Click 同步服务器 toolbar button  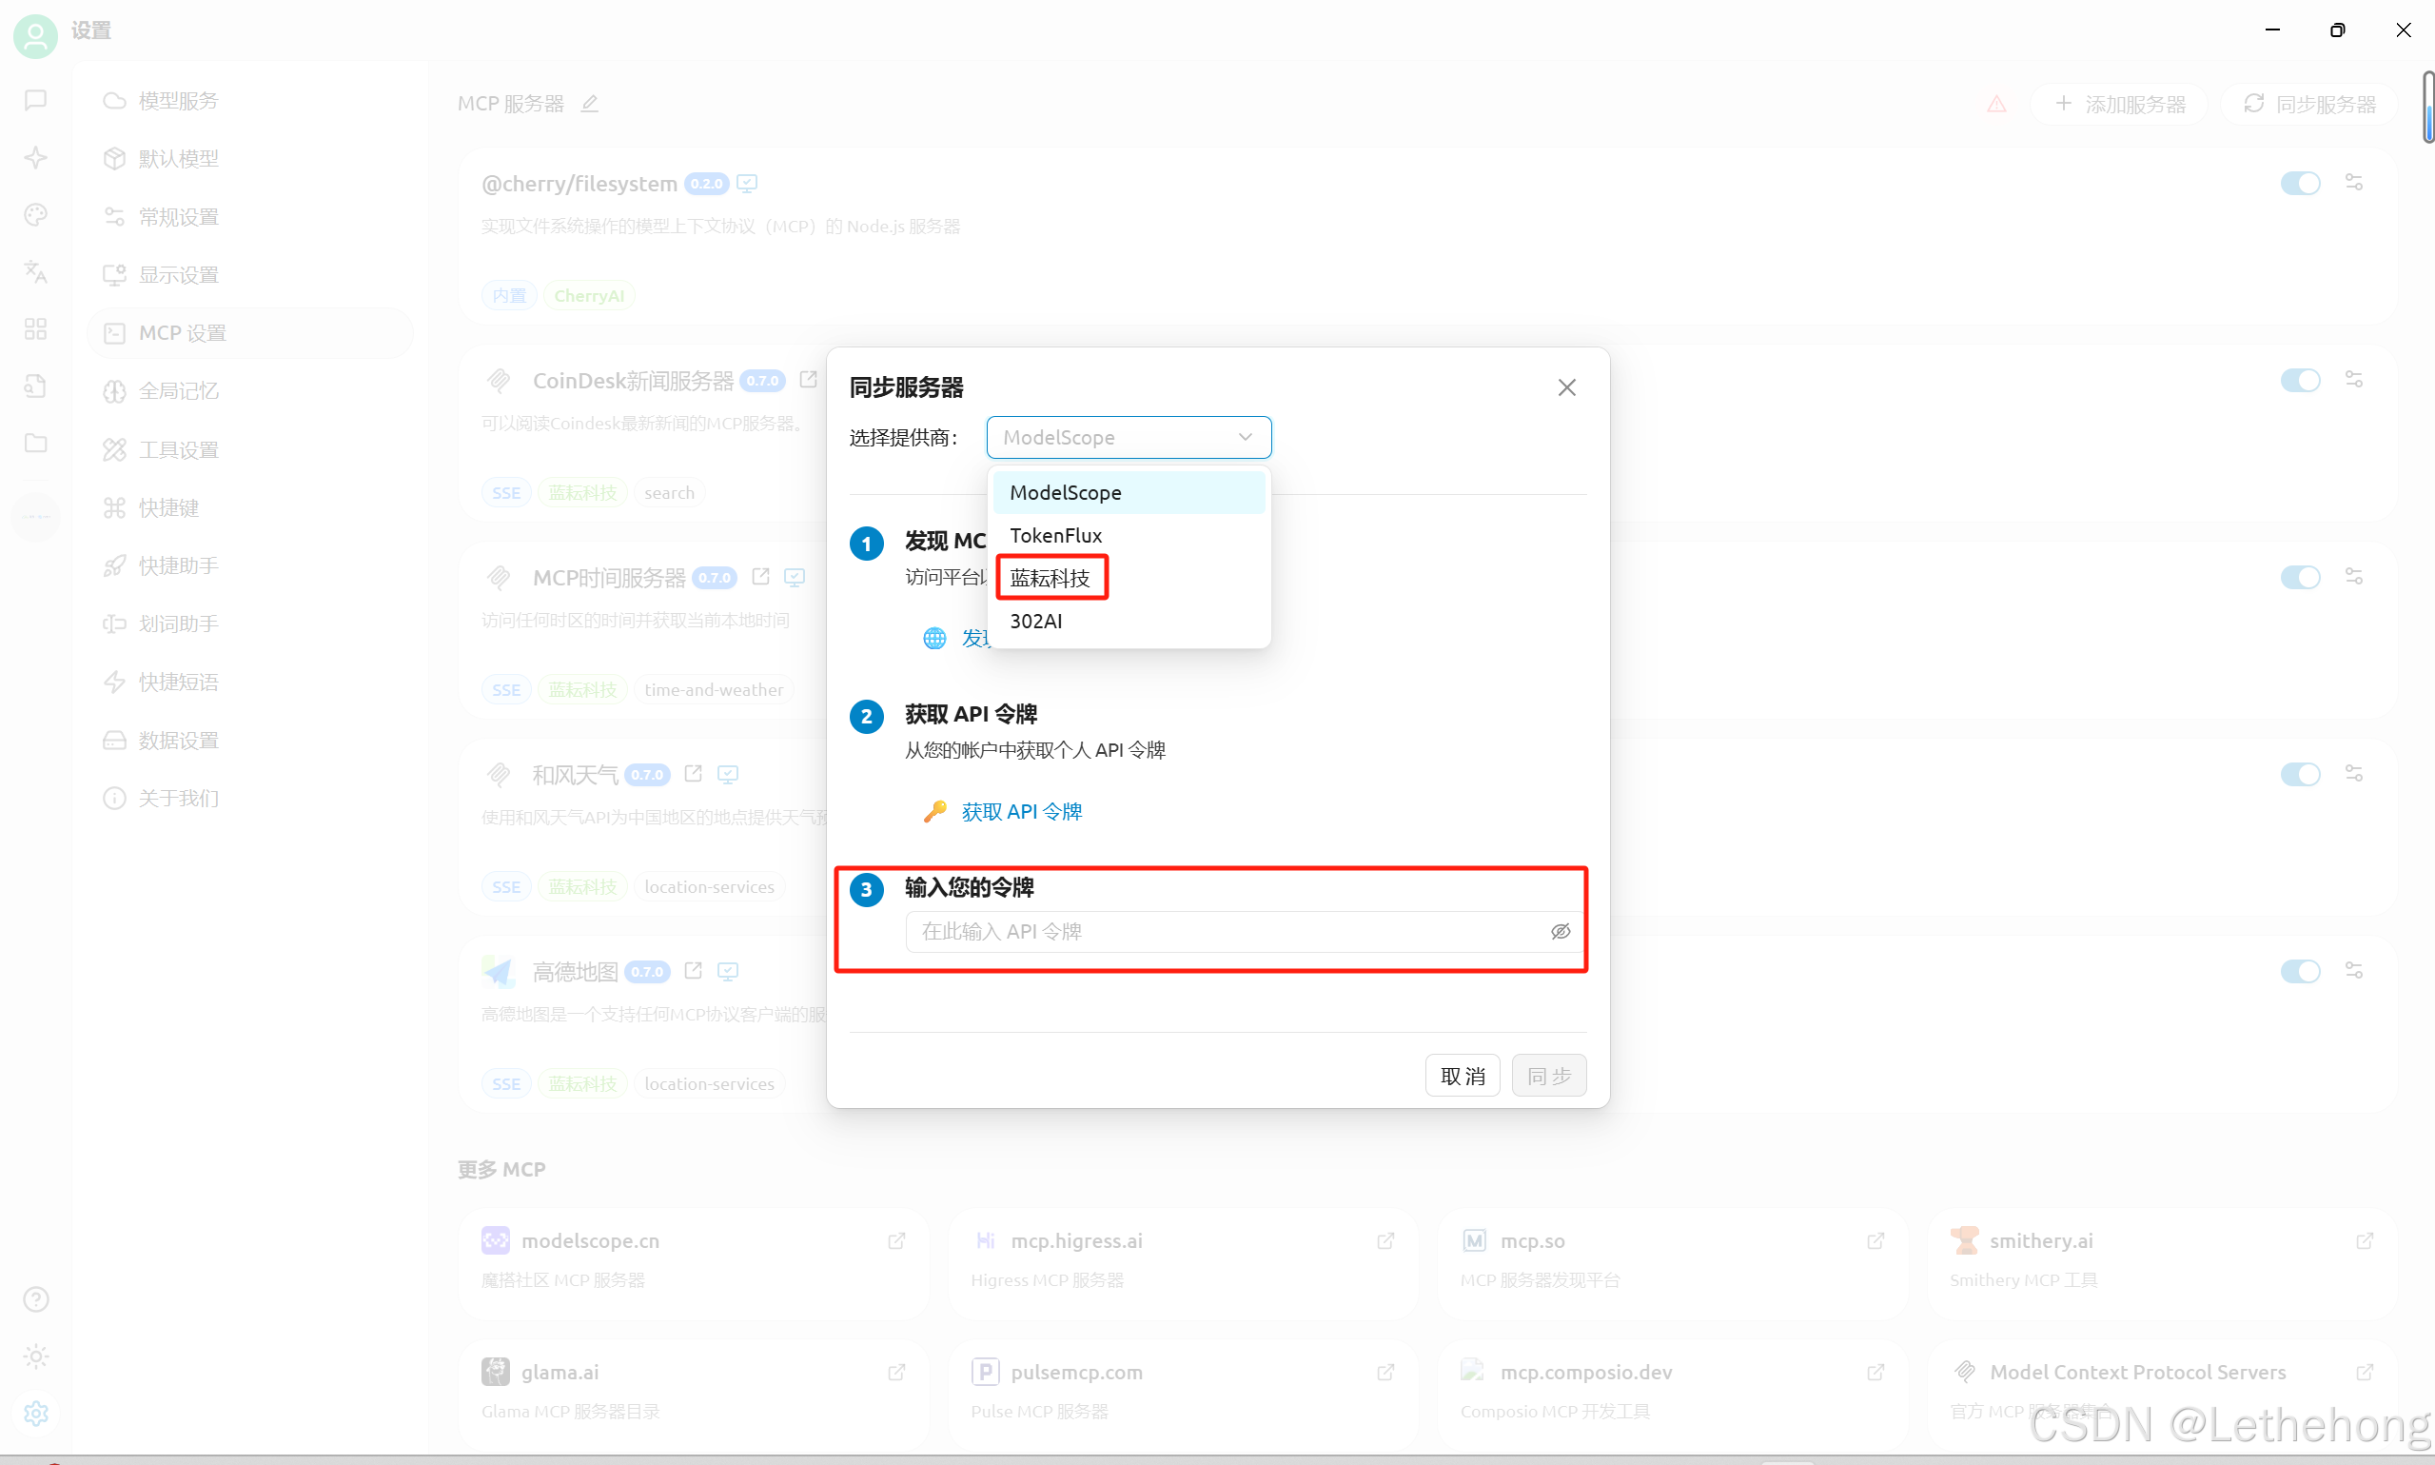tap(2308, 105)
